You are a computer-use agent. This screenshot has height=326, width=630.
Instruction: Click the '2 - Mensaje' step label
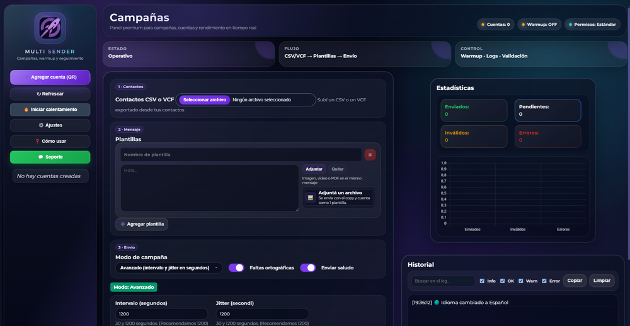point(129,129)
